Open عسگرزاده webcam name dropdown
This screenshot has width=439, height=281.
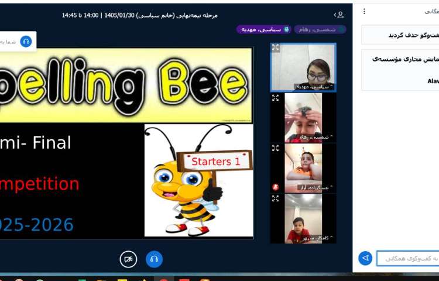[315, 188]
